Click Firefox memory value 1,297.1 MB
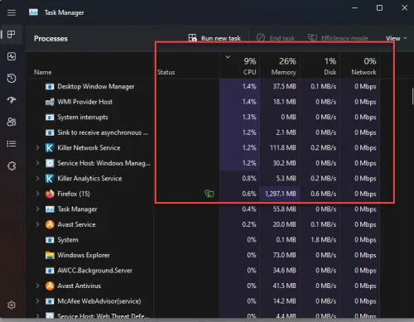The height and width of the screenshot is (322, 414). pyautogui.click(x=281, y=194)
